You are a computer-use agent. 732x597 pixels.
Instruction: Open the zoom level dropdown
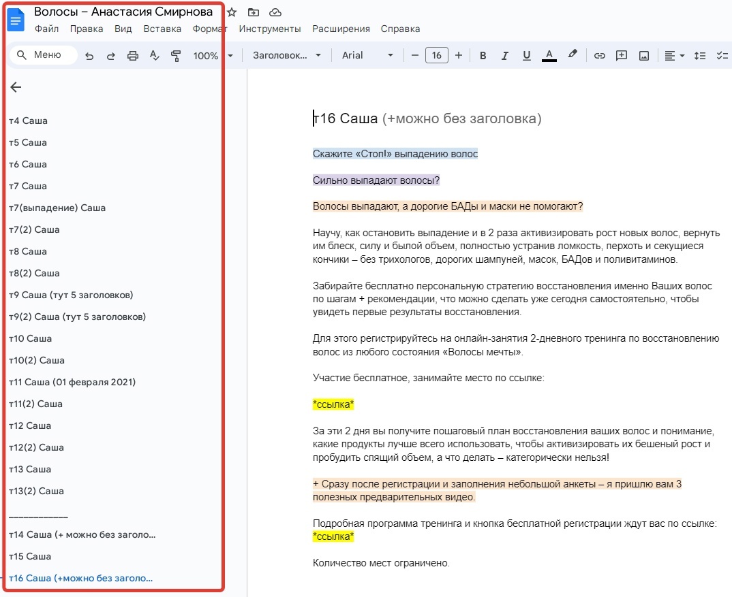pyautogui.click(x=213, y=56)
